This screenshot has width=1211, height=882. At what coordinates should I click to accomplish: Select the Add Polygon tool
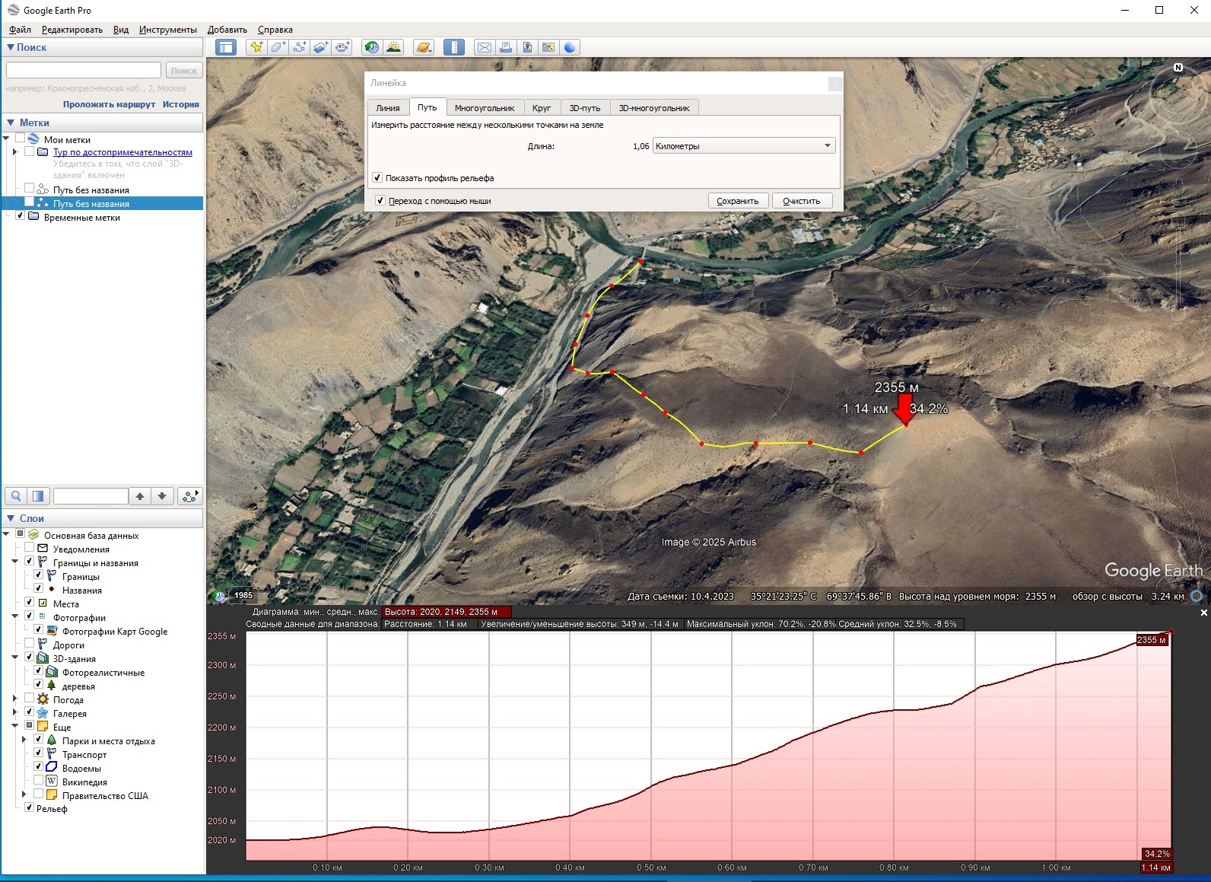pyautogui.click(x=278, y=47)
